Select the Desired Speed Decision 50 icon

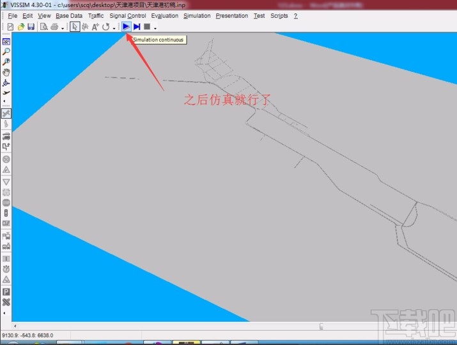(x=6, y=159)
